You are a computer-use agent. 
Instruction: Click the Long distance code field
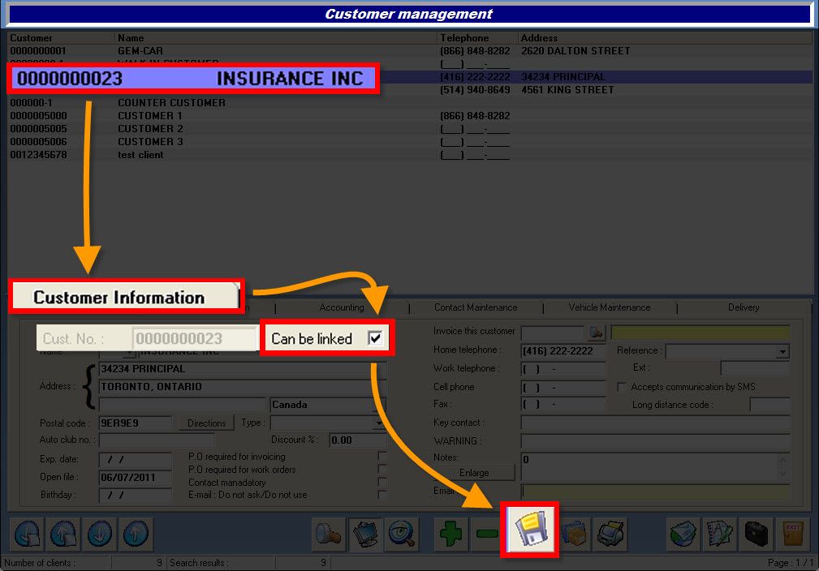770,405
